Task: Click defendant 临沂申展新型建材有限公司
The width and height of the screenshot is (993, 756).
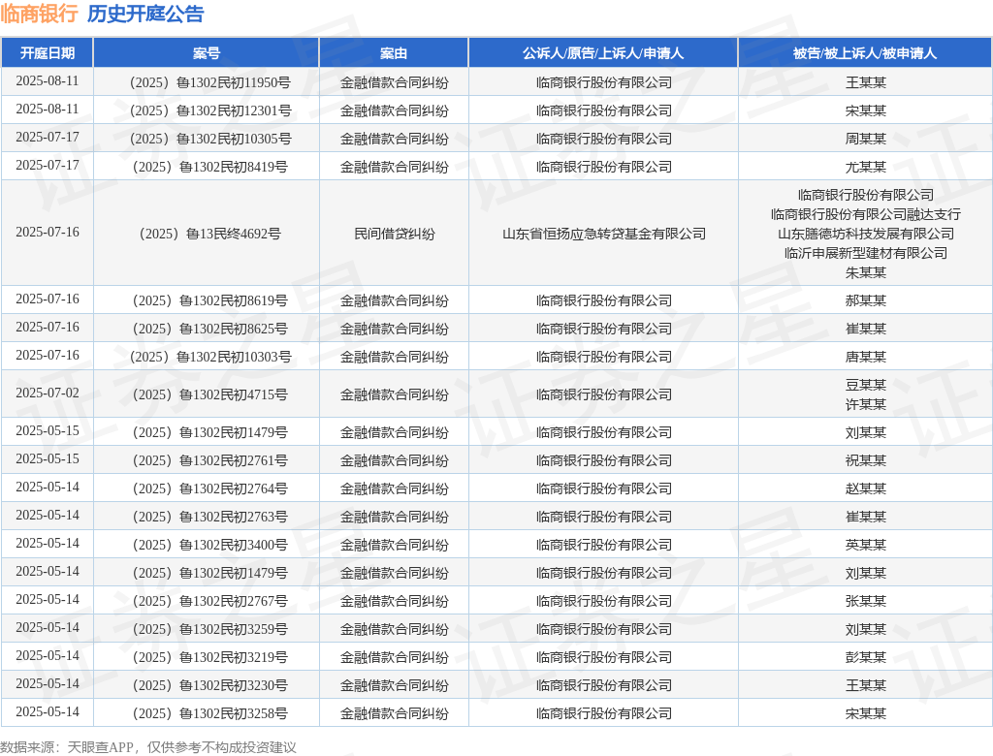Action: pos(866,253)
